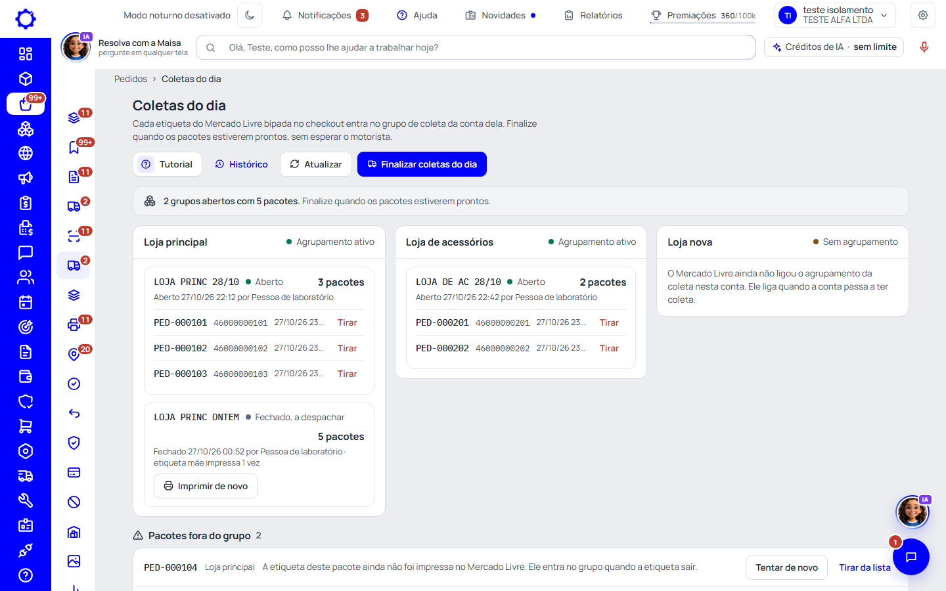The image size is (946, 591).
Task: Open the Histórico link
Action: click(x=241, y=164)
